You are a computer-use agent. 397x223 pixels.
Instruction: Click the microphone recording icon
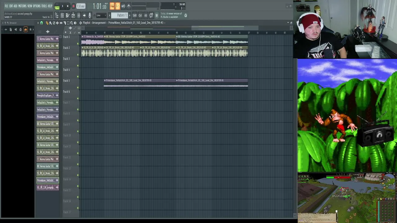[x=90, y=15]
